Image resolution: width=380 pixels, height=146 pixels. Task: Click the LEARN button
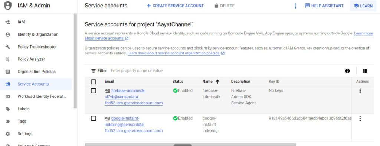point(363,6)
